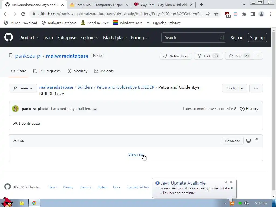Open the Code repository tab
The image size is (276, 207).
18,71
